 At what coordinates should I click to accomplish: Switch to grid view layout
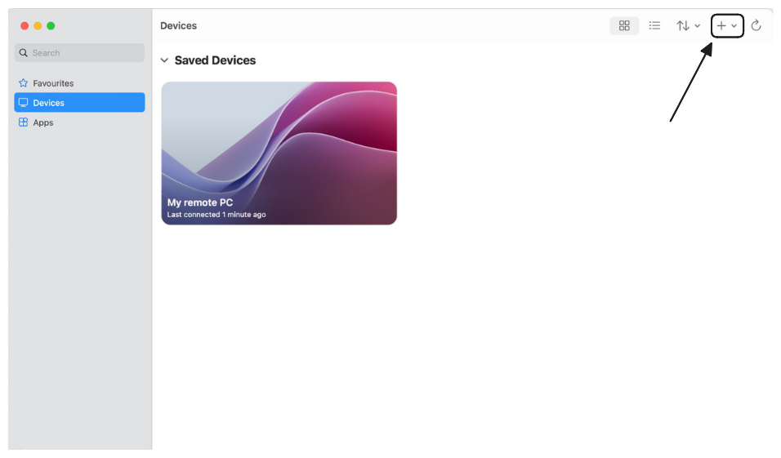tap(624, 25)
